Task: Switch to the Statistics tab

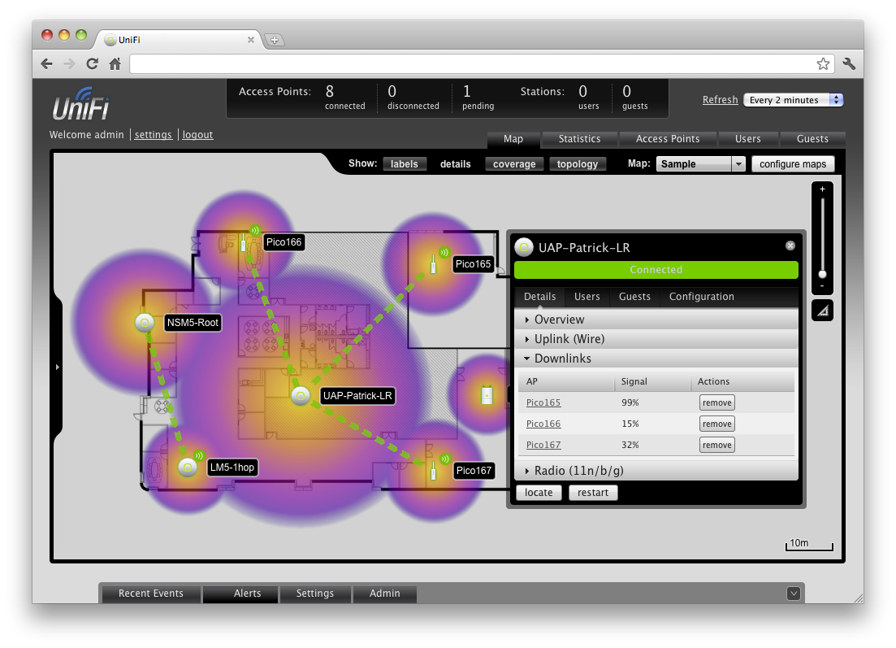Action: pyautogui.click(x=579, y=139)
